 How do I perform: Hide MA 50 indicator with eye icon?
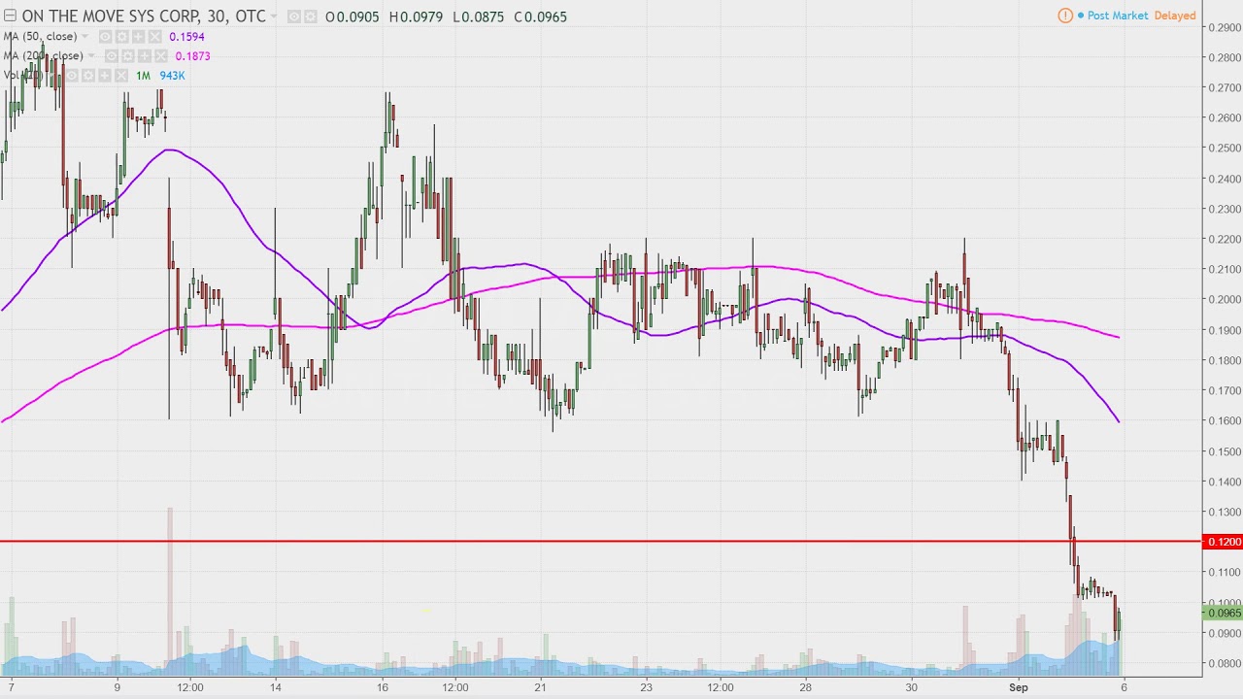[105, 37]
